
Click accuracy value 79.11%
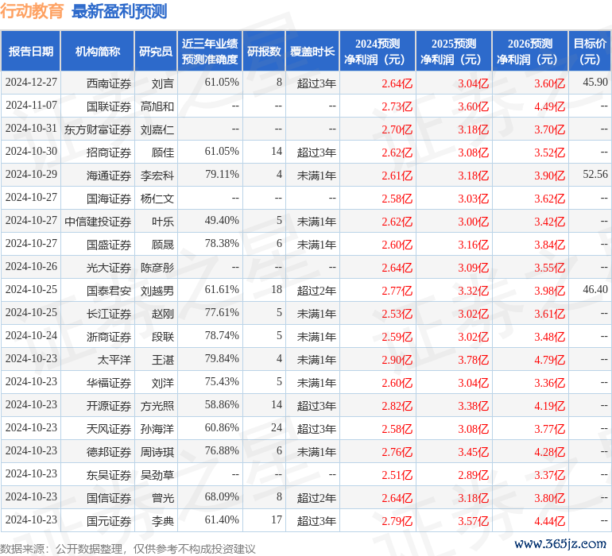[222, 175]
